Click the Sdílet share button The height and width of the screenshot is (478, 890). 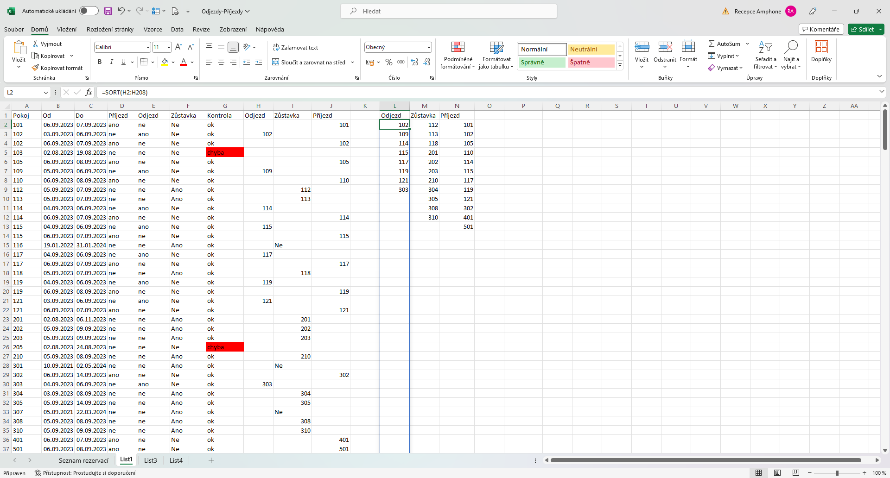tap(866, 29)
